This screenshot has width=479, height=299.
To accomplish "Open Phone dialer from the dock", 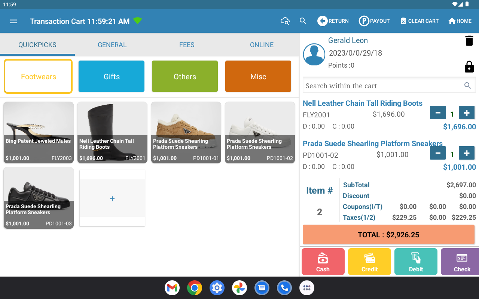I will 284,288.
